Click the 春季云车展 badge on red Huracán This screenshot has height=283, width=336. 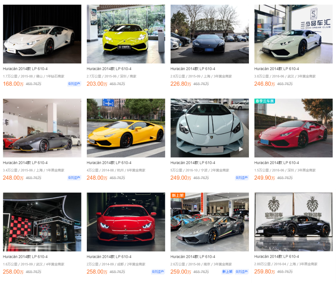coord(265,101)
